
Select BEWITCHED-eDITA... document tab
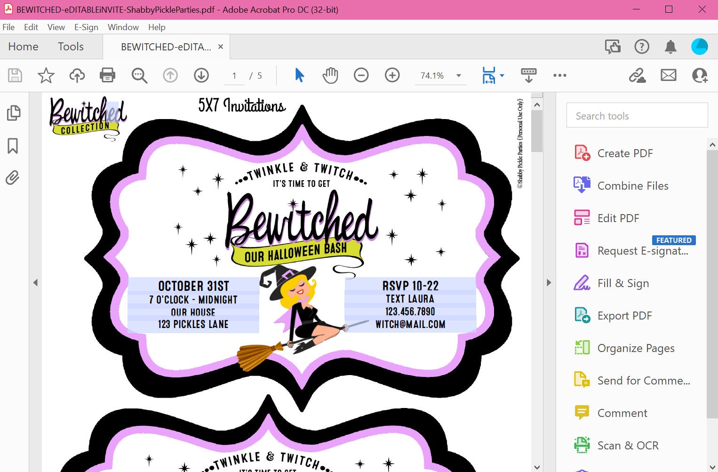click(166, 47)
